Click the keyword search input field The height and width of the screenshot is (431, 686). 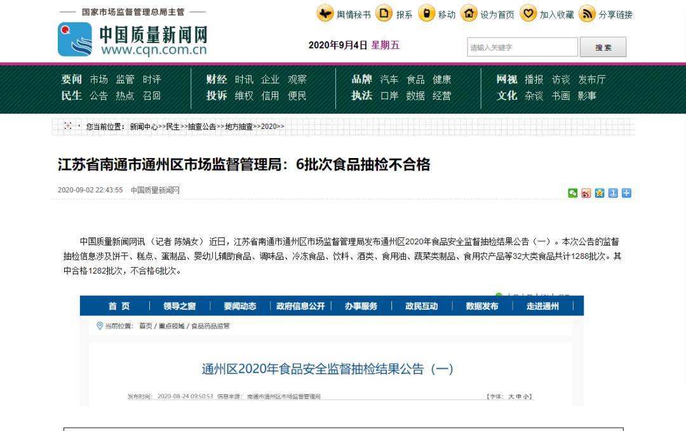522,46
